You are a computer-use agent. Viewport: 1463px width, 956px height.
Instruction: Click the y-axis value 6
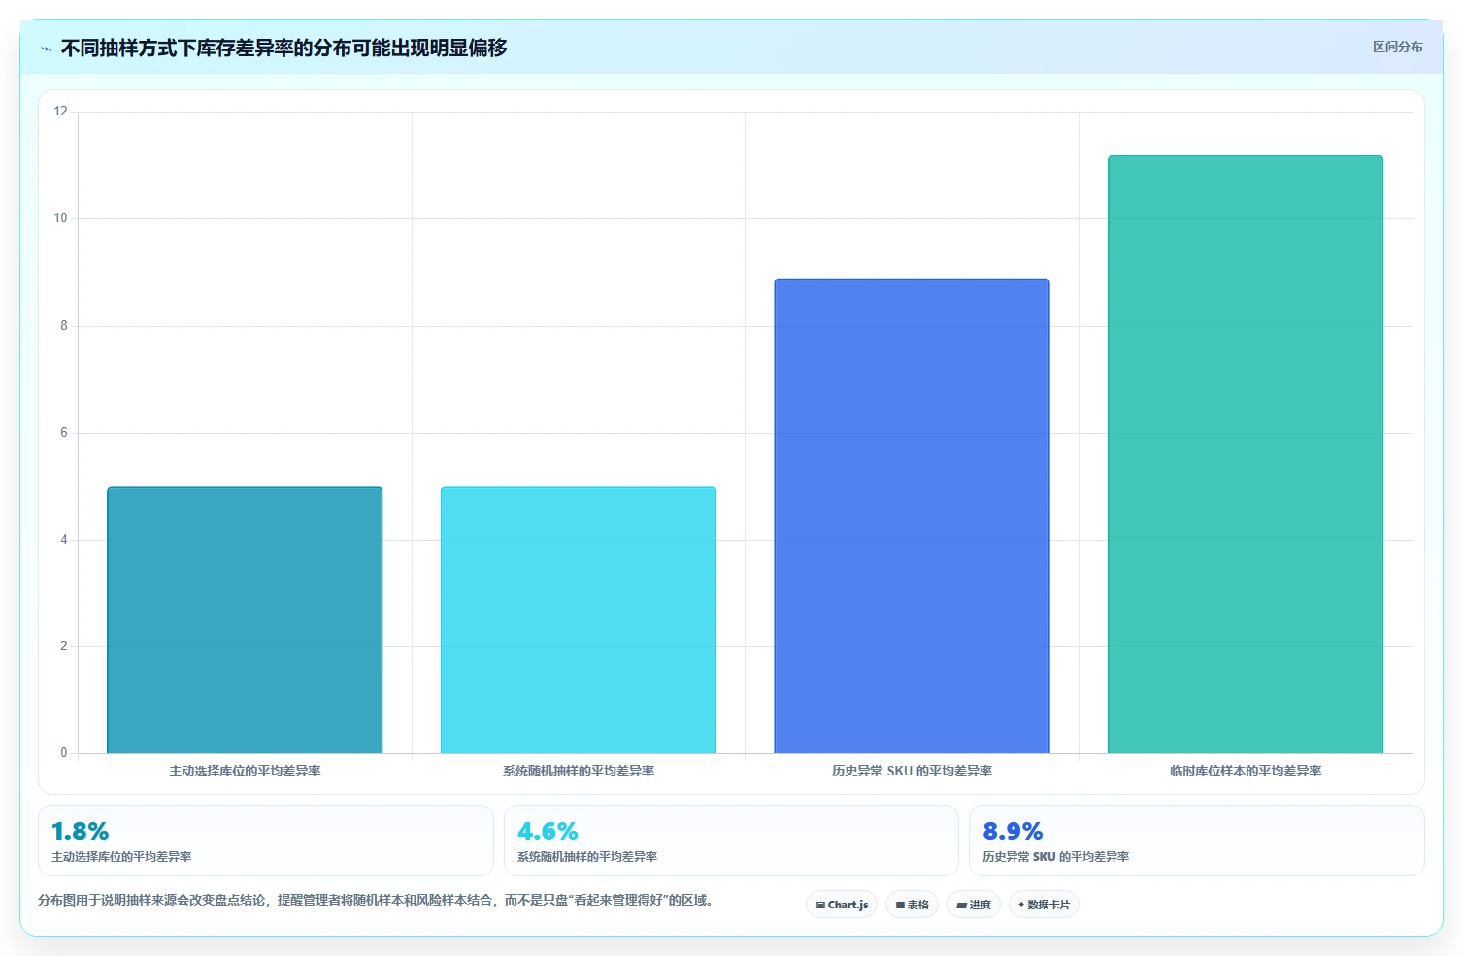pyautogui.click(x=64, y=433)
